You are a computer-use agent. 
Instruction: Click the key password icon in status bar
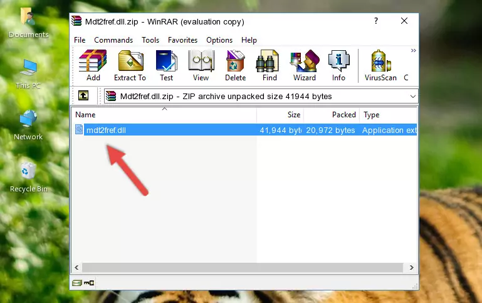tap(89, 283)
